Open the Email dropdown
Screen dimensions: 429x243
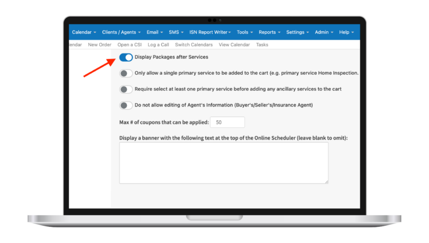click(x=155, y=32)
